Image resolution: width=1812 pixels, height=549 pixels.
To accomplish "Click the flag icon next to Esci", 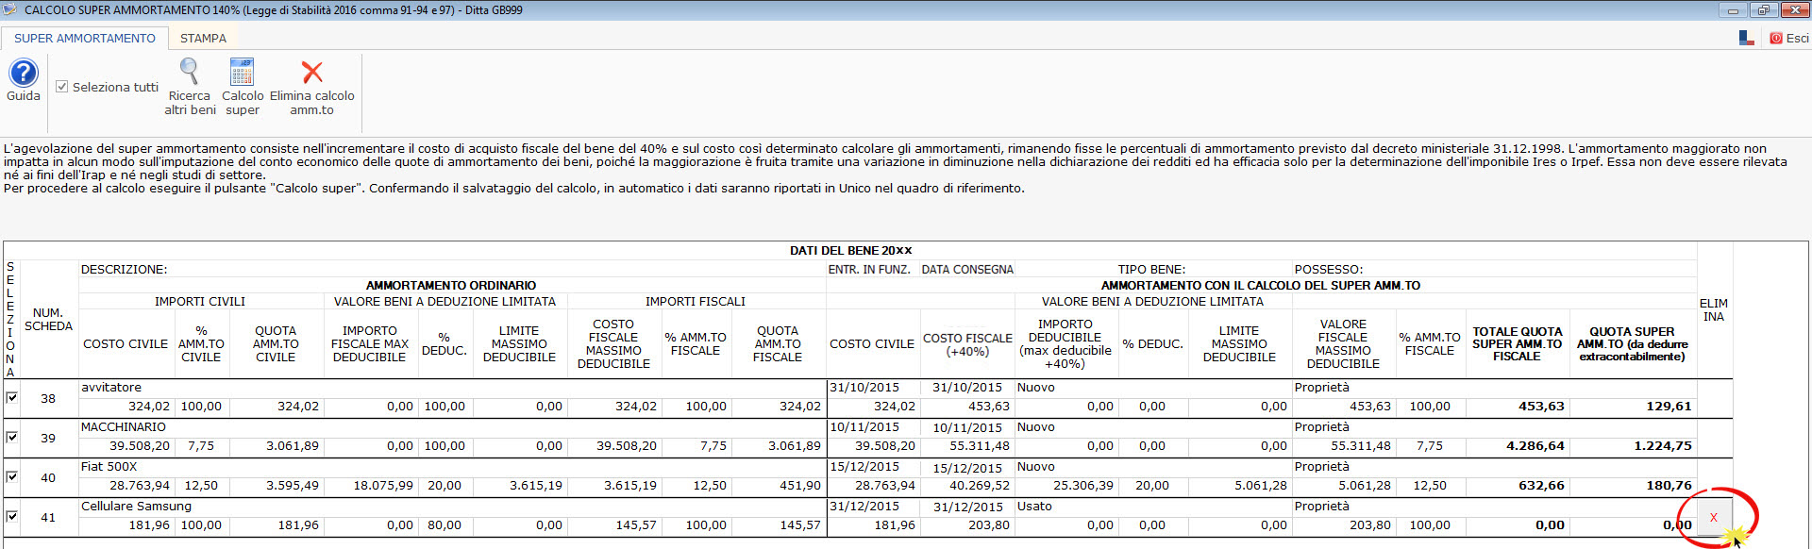I will tap(1746, 38).
